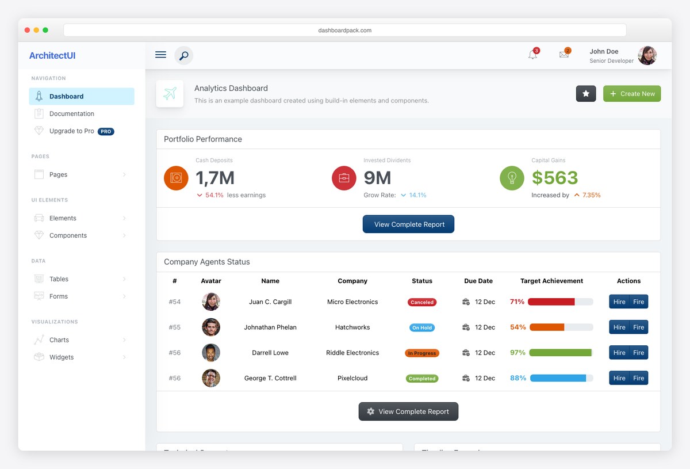
Task: Click the Capital Gains lightbulb icon
Action: tap(512, 178)
